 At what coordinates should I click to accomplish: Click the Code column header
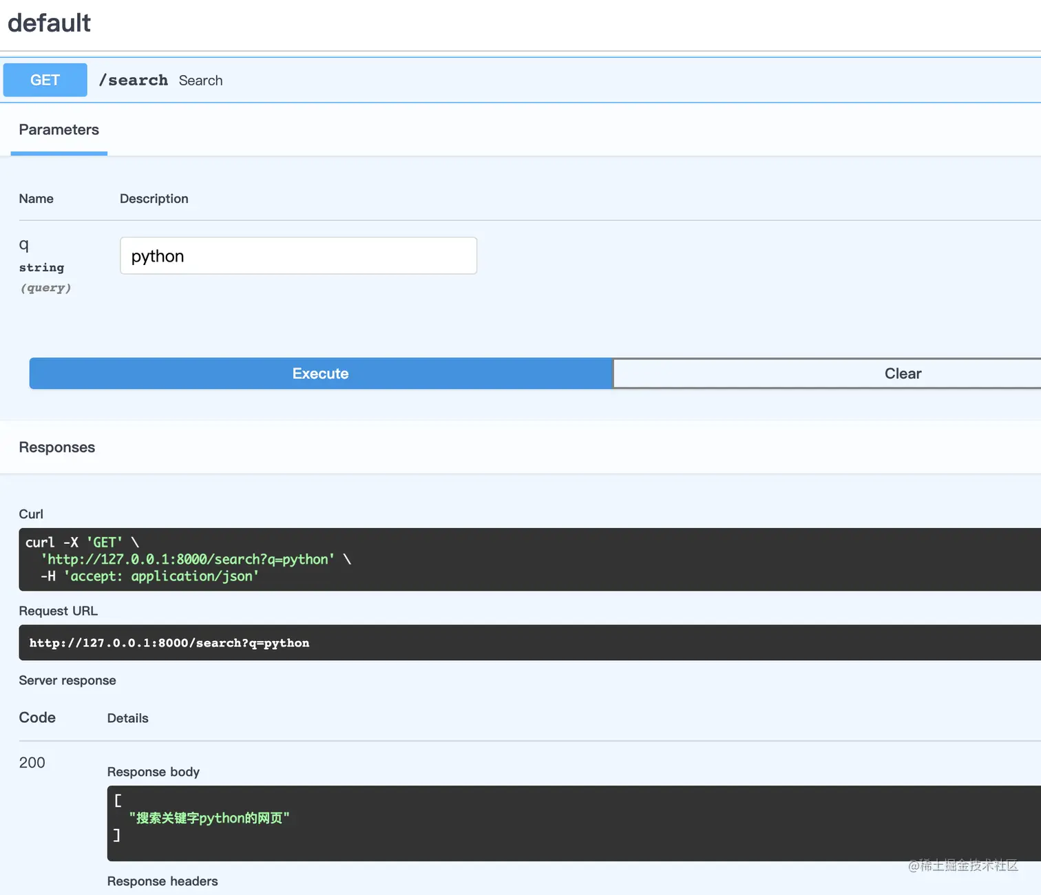point(37,717)
